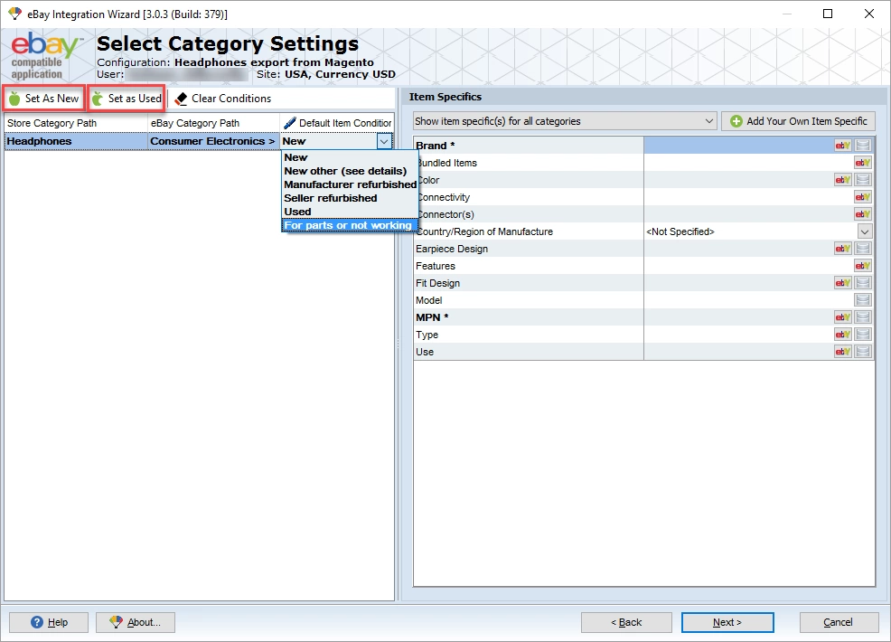891x642 pixels.
Task: Click Clear Conditions eraser button
Action: click(223, 99)
